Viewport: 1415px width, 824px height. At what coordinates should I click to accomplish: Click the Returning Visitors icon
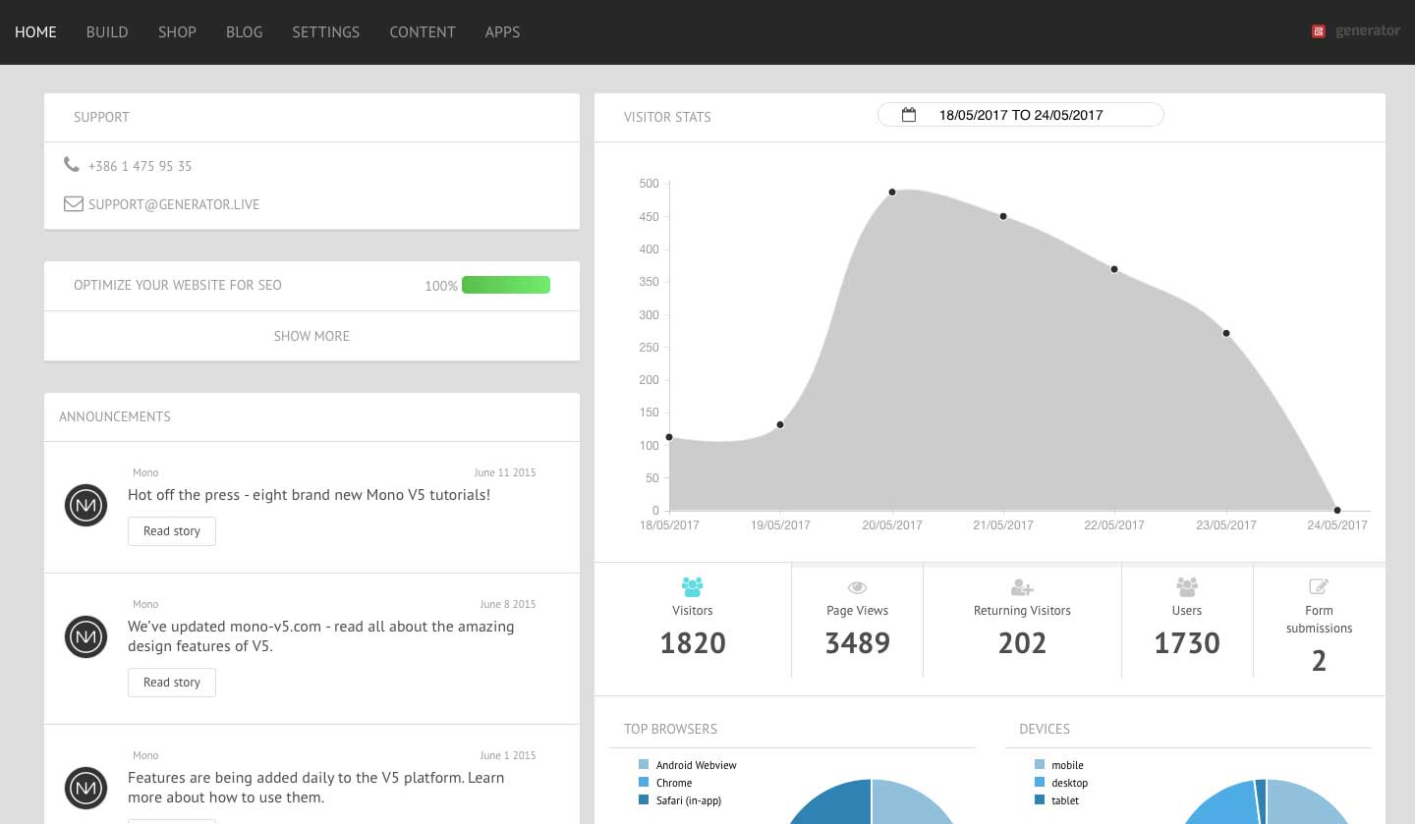(x=1022, y=587)
